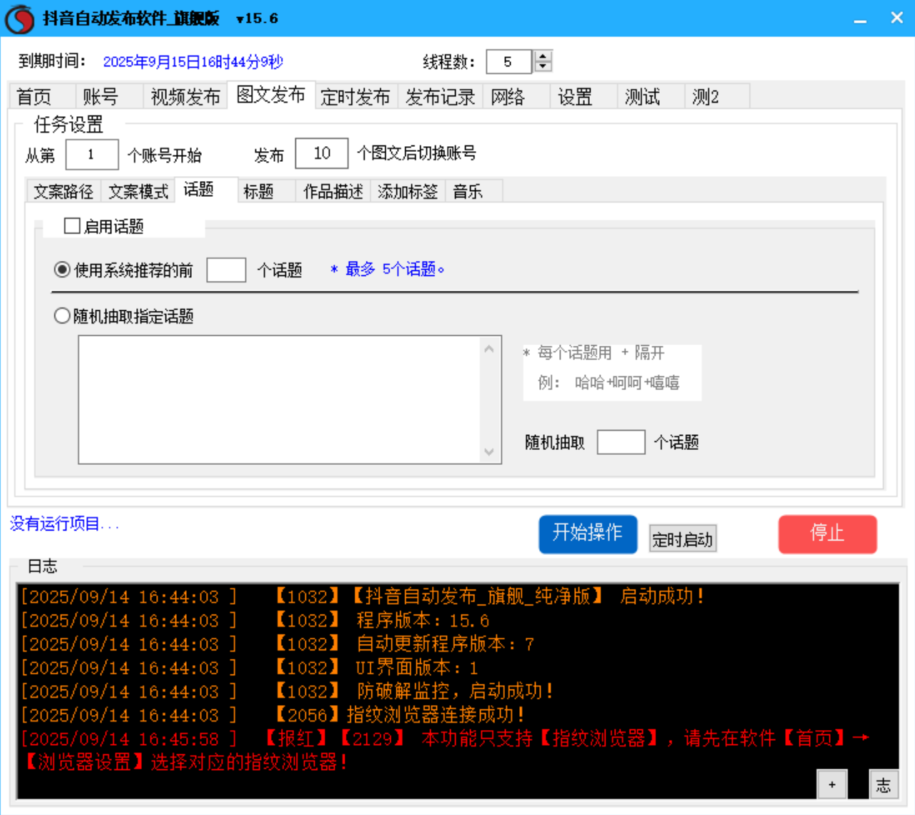Enable the 启用话题 checkbox
The image size is (915, 815).
coord(71,225)
